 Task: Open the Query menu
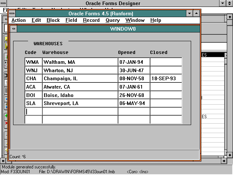click(112, 20)
